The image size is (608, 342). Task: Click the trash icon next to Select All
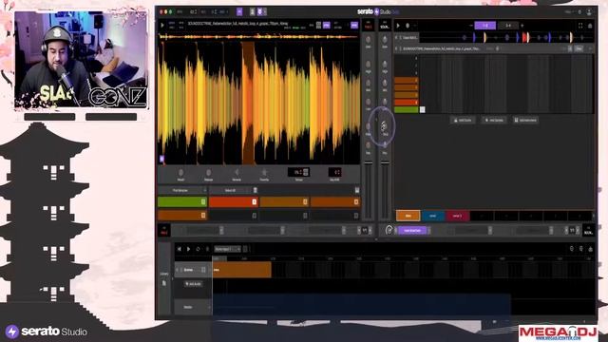pos(256,190)
